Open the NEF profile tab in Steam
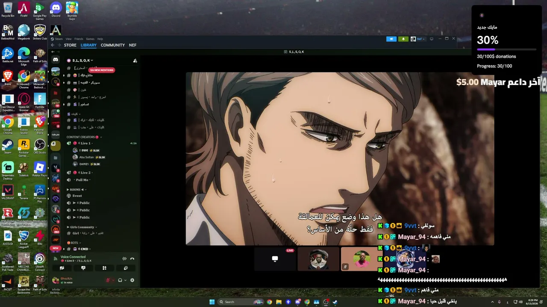 [133, 45]
